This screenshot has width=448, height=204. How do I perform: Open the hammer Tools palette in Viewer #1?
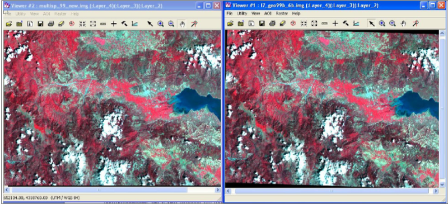346,24
